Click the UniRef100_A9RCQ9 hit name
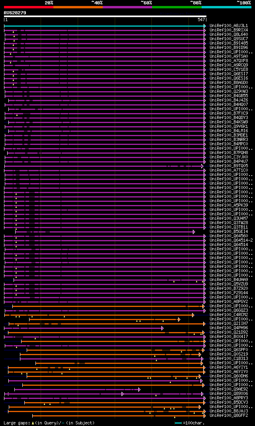Image resolution: width=255 pixels, height=426 pixels. coord(229,65)
